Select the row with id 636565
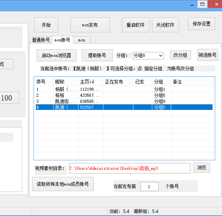Screen dimensions: 222x216 point(124,101)
